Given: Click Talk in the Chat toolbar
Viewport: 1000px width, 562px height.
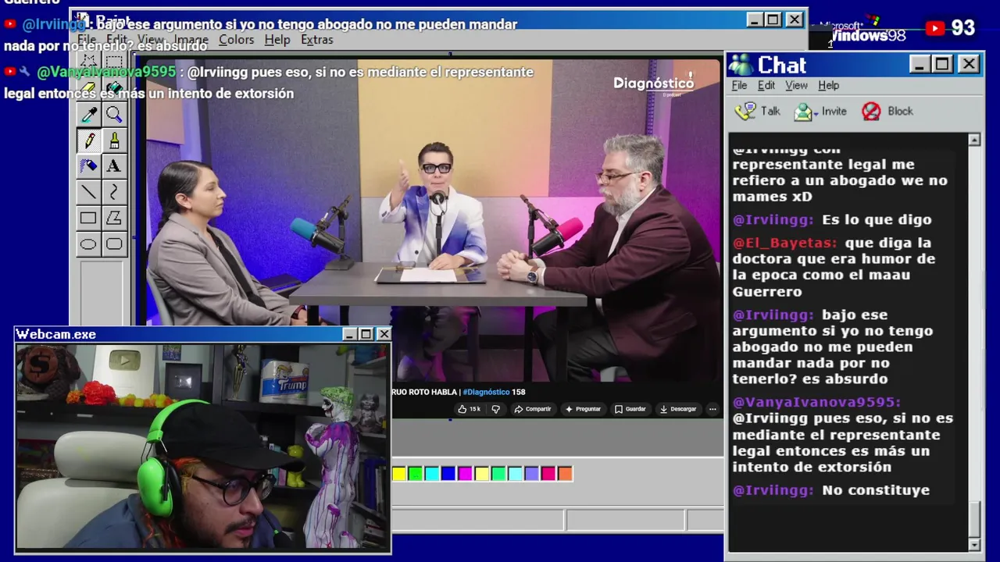Looking at the screenshot, I should coord(757,111).
